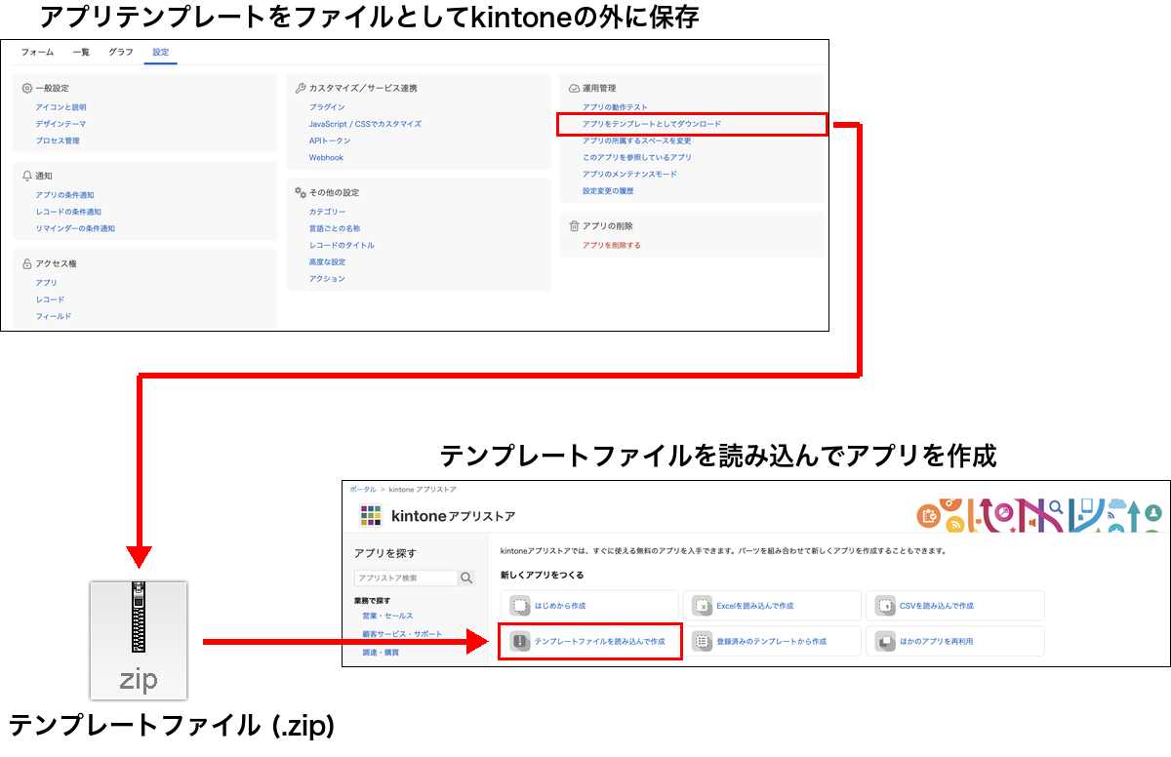Open 顧客サービス・サポート category
1171x757 pixels.
[x=402, y=633]
